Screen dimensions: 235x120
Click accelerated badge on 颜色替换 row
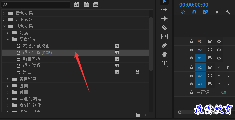pos(117,59)
